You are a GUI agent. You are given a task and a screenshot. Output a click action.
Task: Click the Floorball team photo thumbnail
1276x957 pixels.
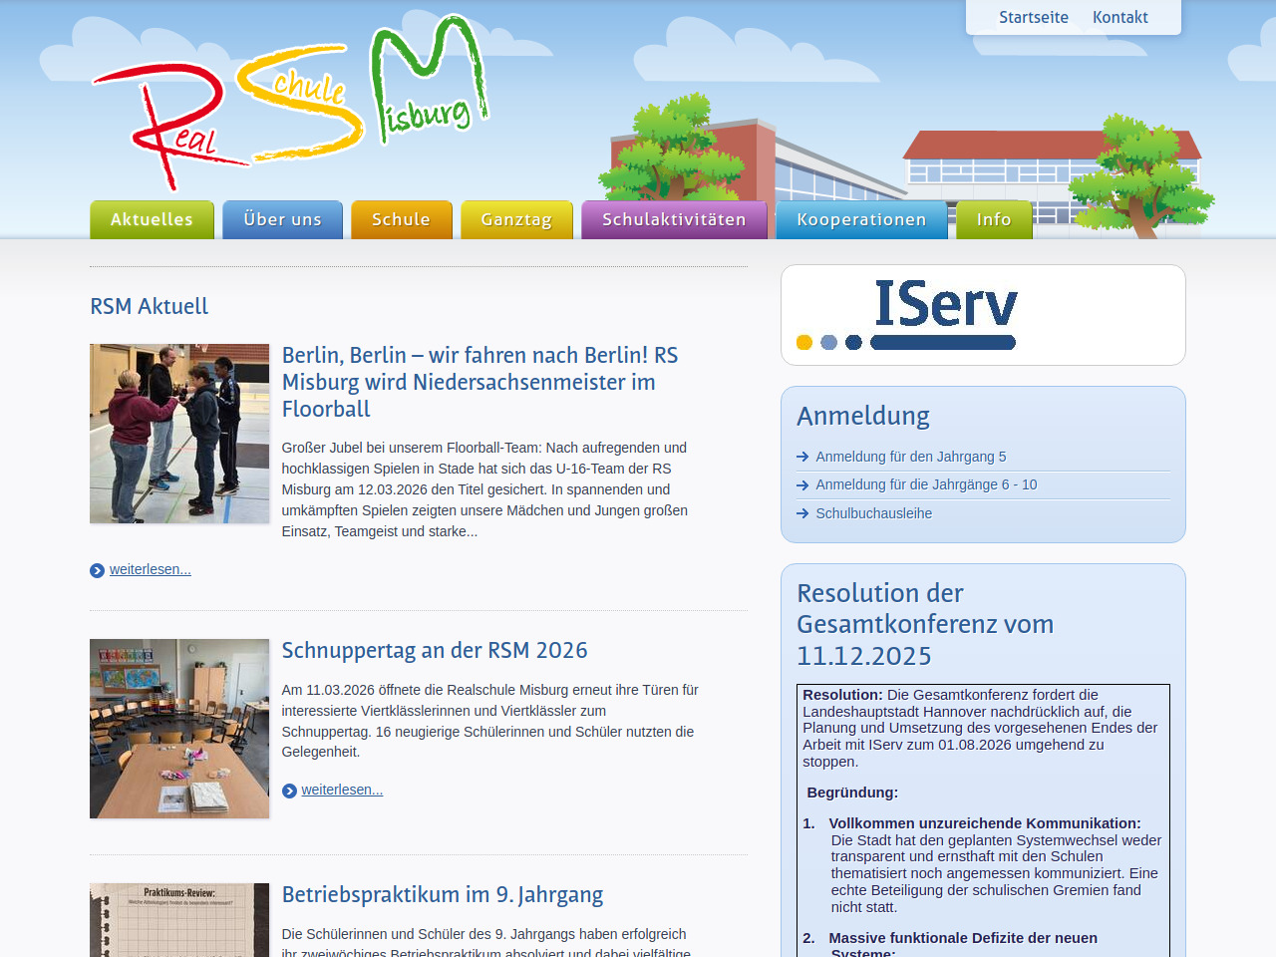(x=179, y=434)
